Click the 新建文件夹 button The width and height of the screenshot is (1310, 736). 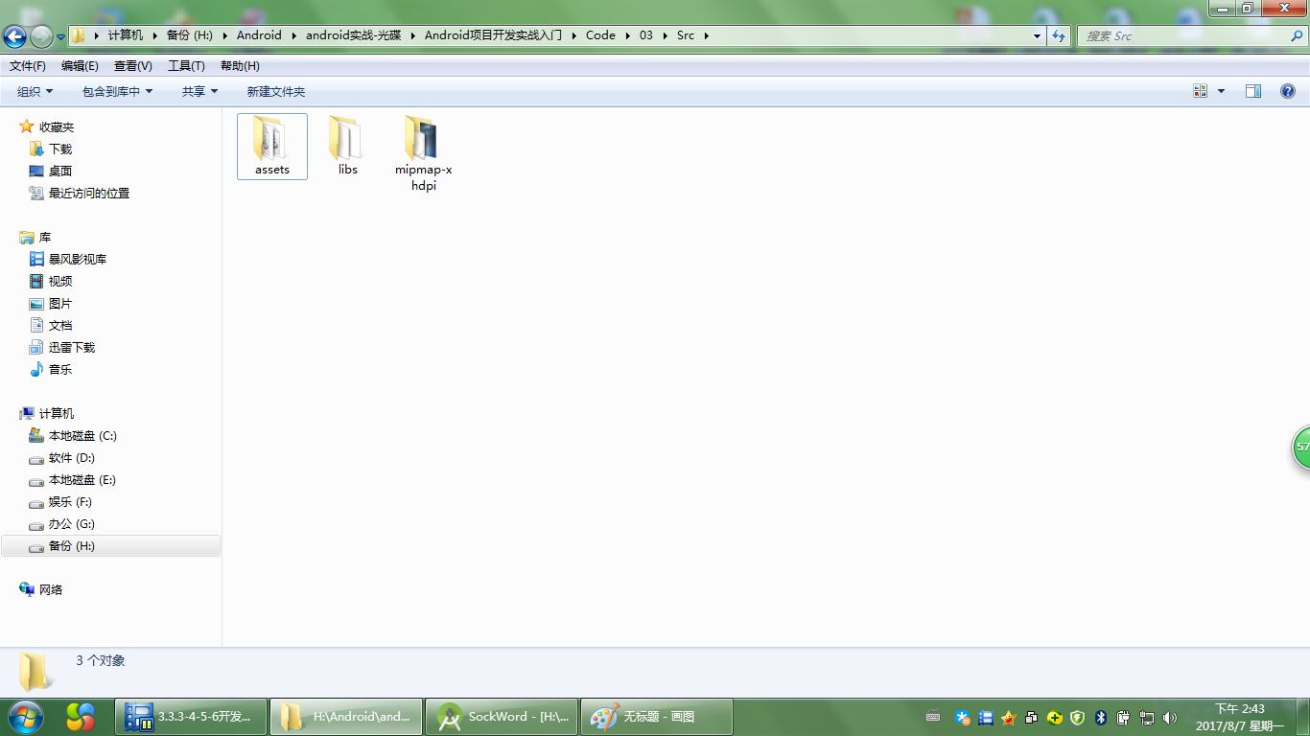275,91
